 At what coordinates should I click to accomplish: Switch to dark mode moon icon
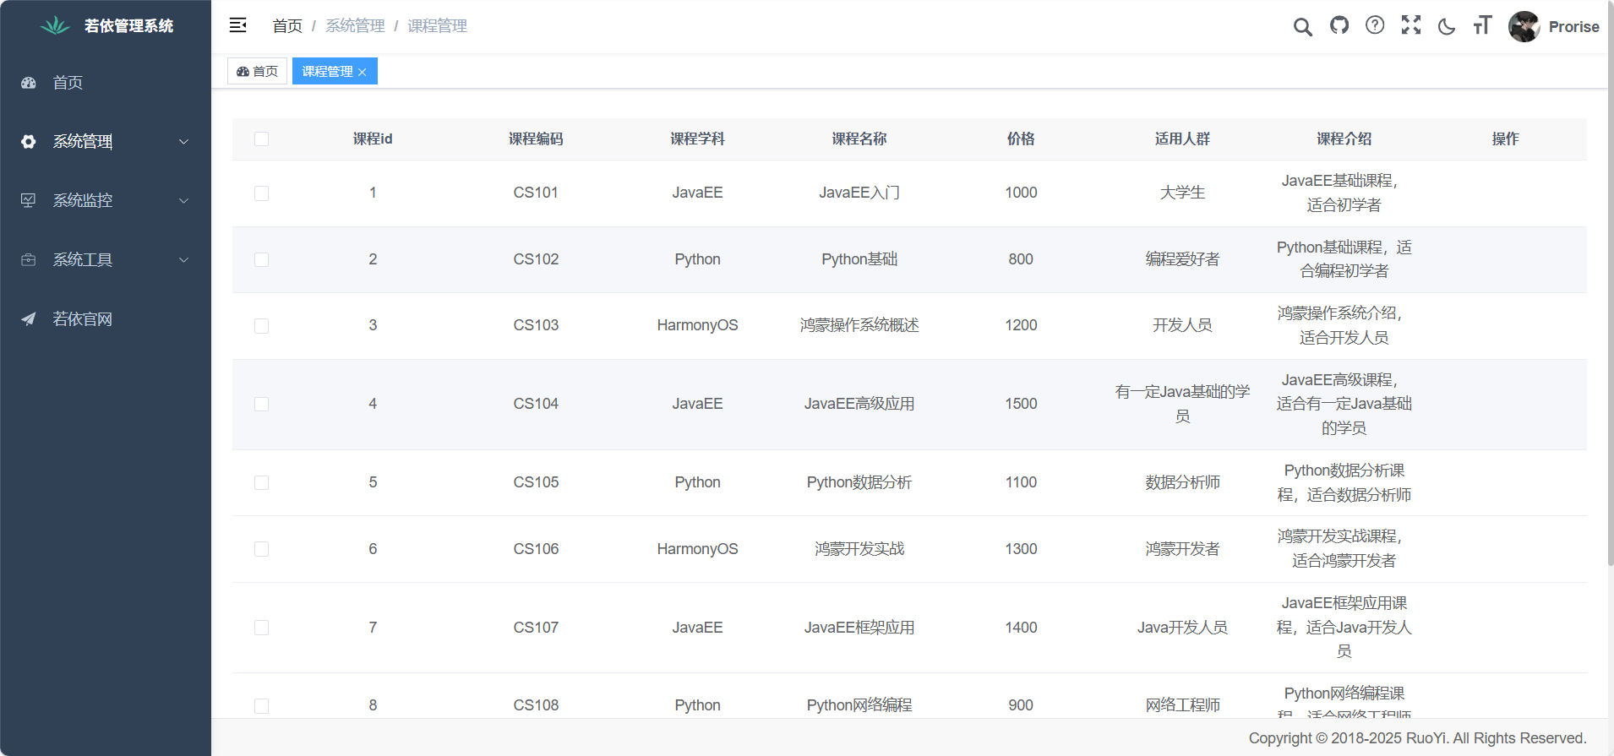[1447, 26]
